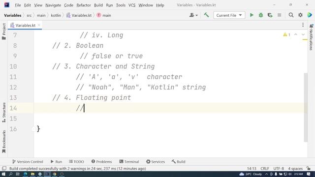Image resolution: width=315 pixels, height=177 pixels.
Task: Open Windows taskbar search
Action: coord(11,174)
